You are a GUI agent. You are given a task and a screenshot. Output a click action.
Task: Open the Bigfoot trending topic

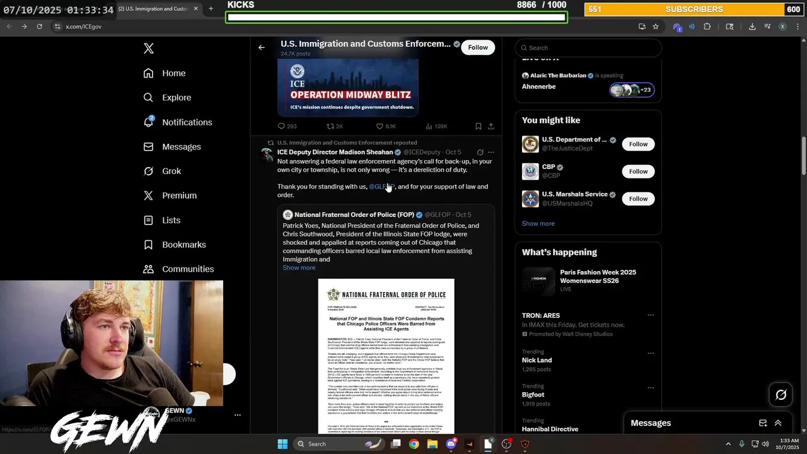coord(533,395)
